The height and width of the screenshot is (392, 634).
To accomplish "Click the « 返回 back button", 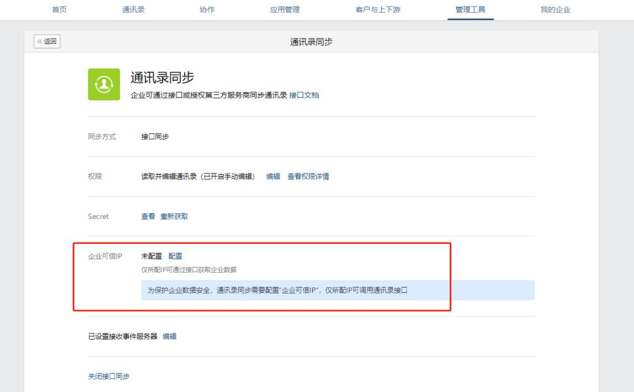I will pos(47,41).
